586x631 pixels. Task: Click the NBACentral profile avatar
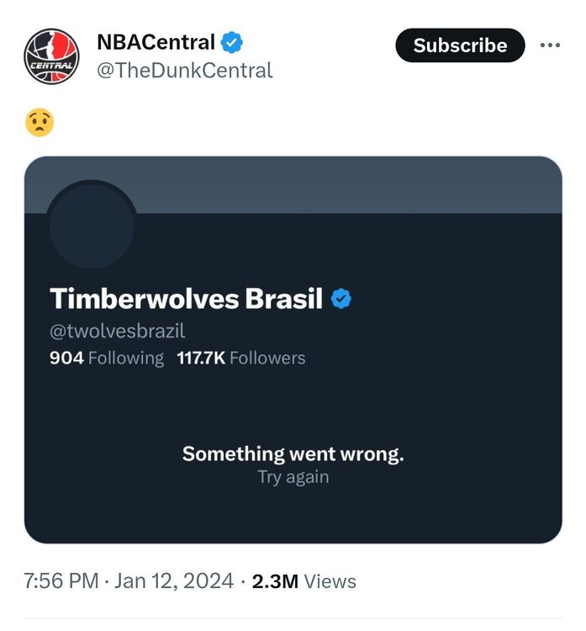[x=51, y=56]
